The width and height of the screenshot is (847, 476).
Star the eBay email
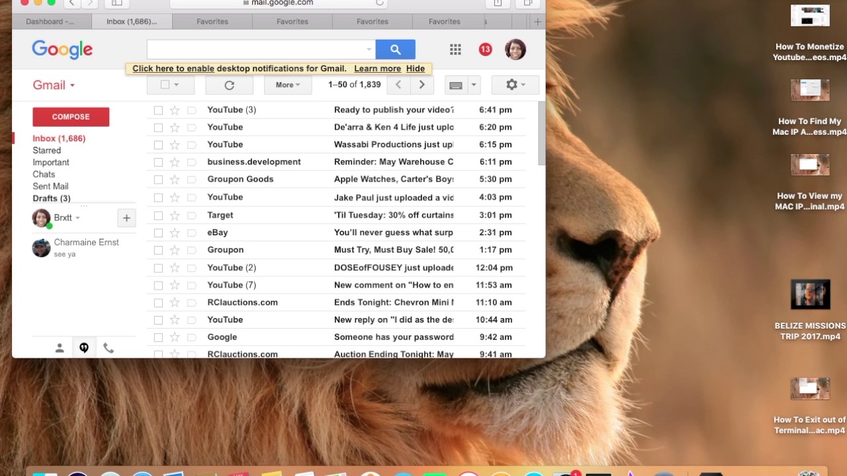click(x=175, y=233)
